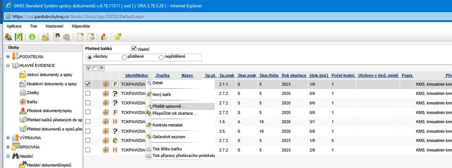Click the new blank document icon
Viewport: 452px width, 168px height.
click(x=80, y=37)
